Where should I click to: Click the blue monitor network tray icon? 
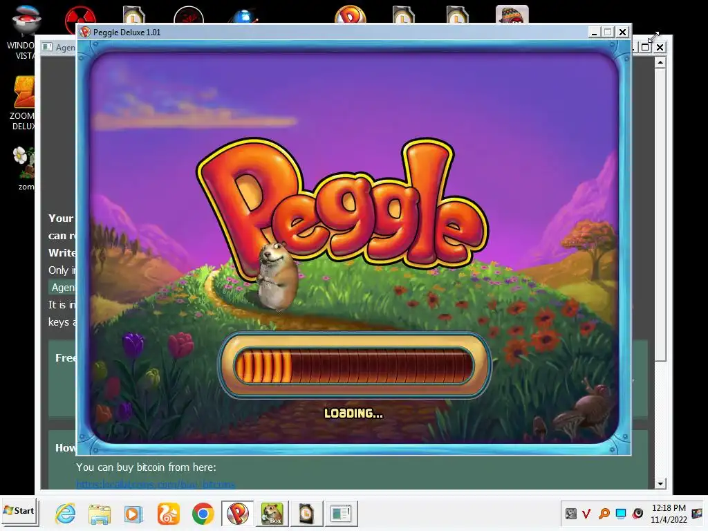pos(621,514)
